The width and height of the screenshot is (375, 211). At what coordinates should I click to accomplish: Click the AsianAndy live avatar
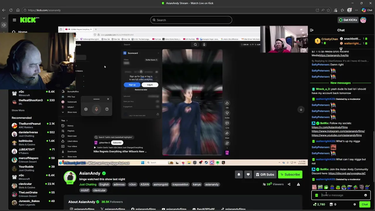pos(70,177)
